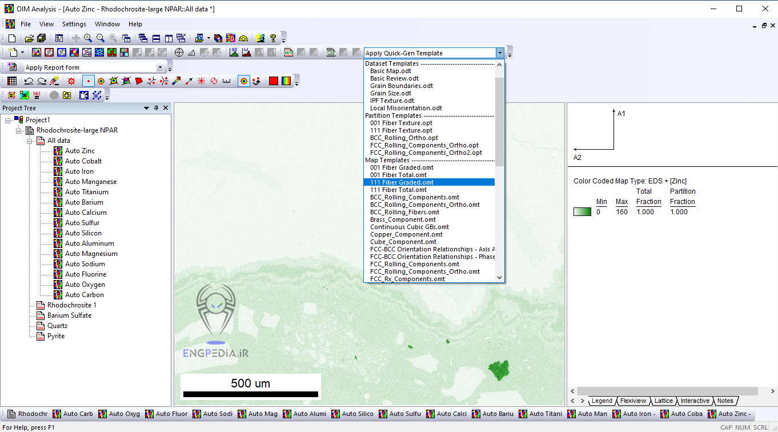Click the ruler measurement tool icon

pos(227,81)
